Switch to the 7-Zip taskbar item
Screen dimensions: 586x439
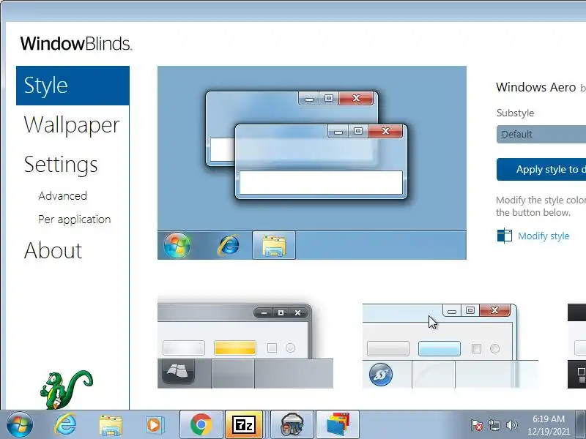tap(243, 425)
